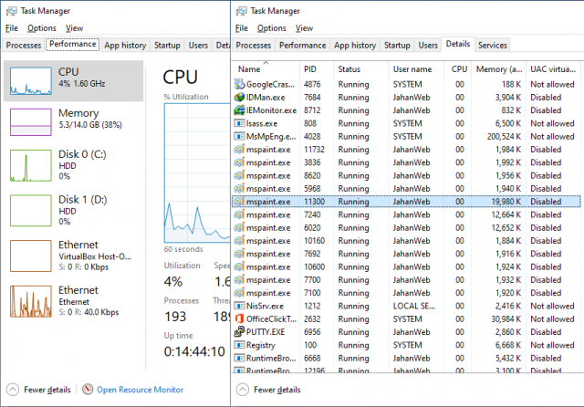Switch to the Services tab
The image size is (584, 407).
[493, 45]
